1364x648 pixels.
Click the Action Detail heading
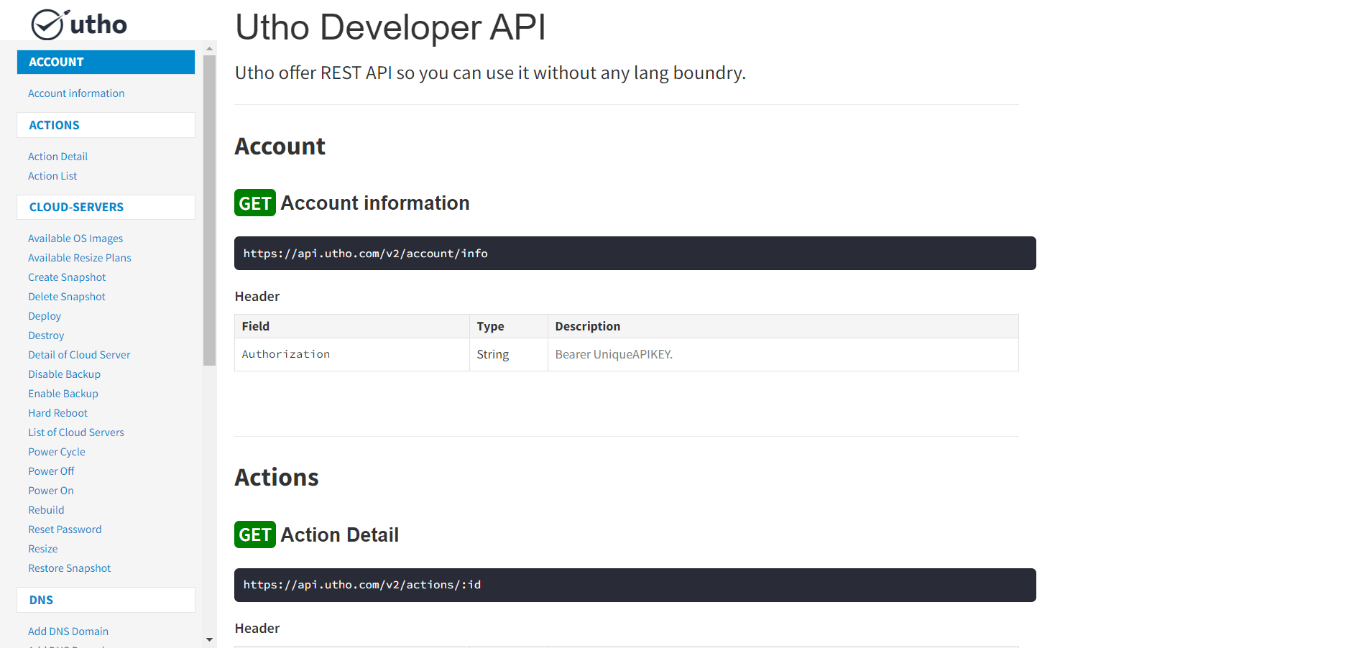(x=340, y=534)
